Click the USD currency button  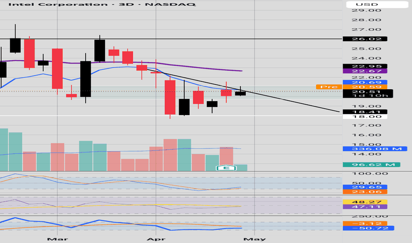(x=377, y=4)
